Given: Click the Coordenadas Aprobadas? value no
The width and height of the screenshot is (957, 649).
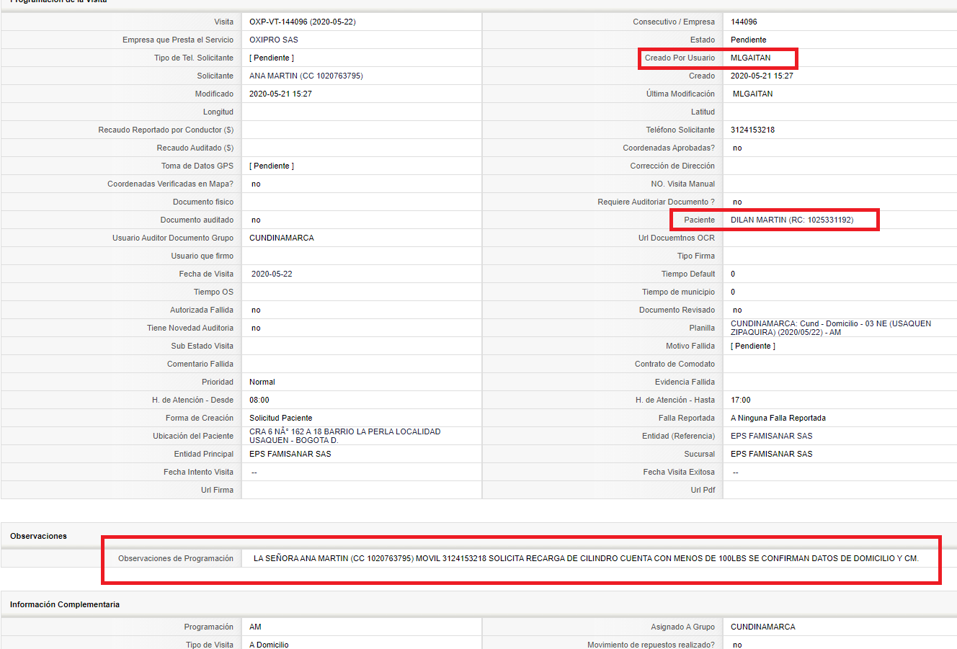Looking at the screenshot, I should [x=737, y=148].
